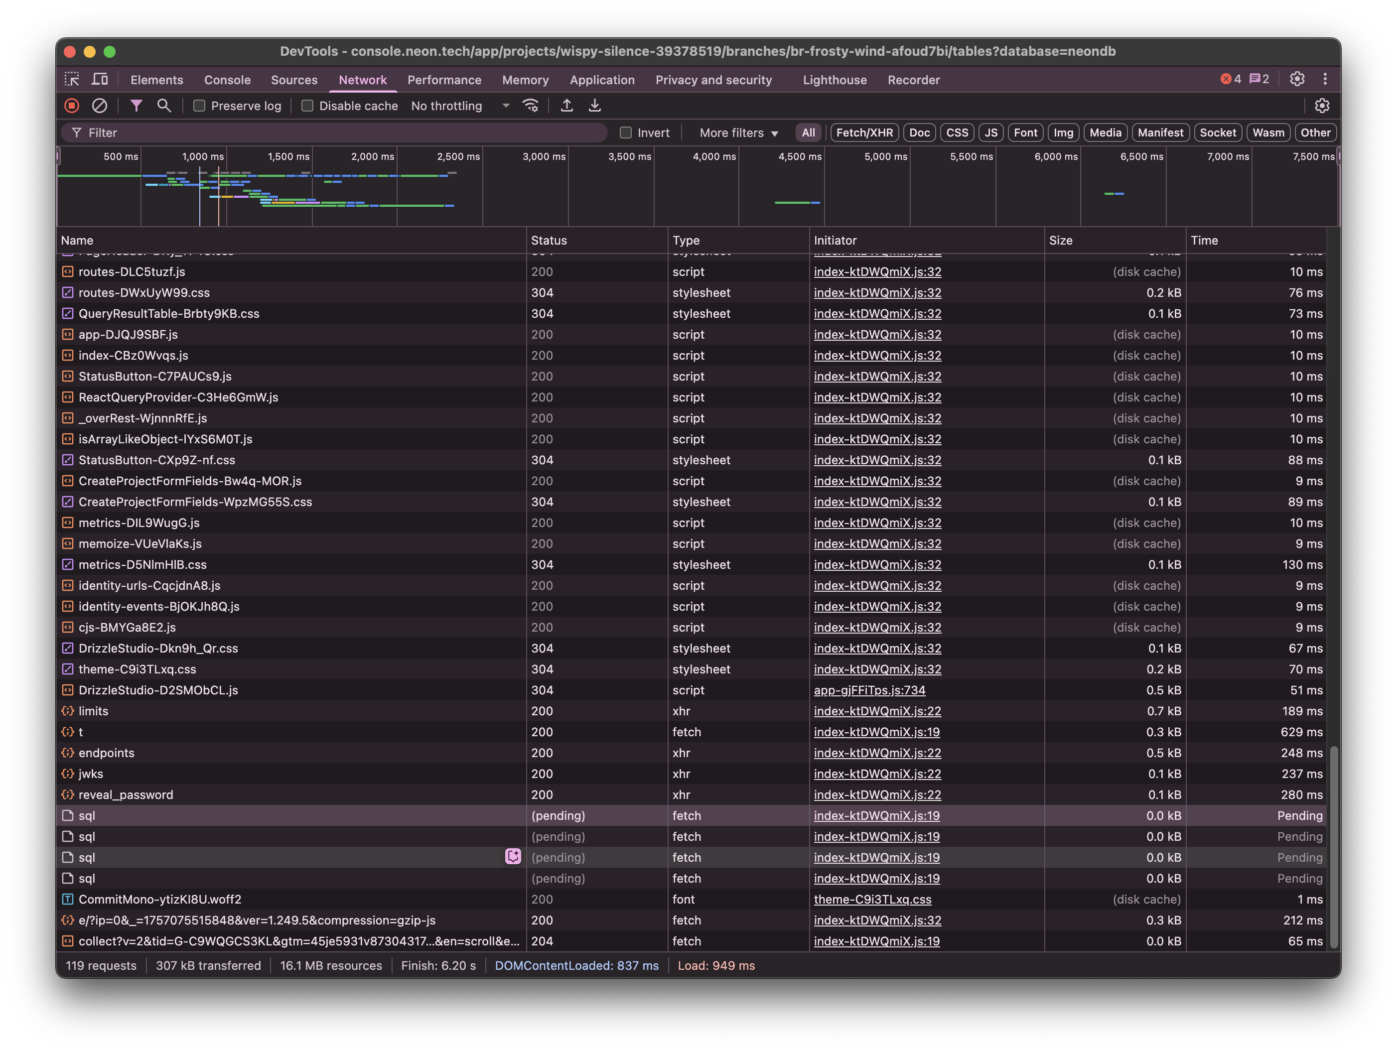
Task: Open the network search magnifier
Action: 164,106
